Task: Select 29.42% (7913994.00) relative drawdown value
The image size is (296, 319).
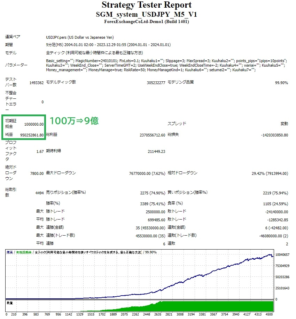Action: tap(270, 173)
